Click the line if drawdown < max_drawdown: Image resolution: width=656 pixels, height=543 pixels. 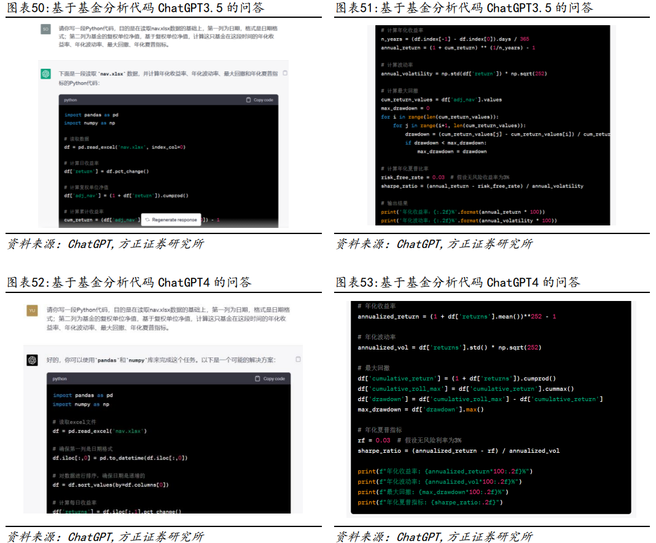point(445,143)
